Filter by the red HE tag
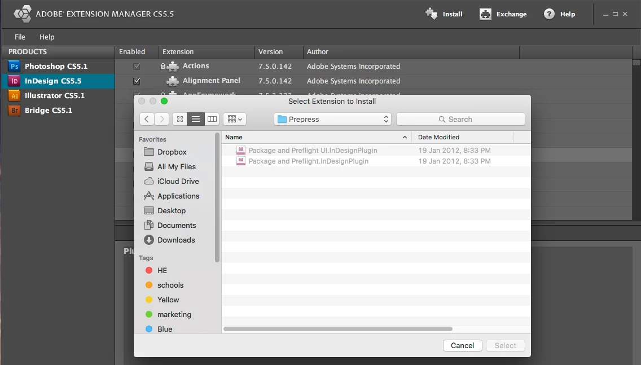 (156, 271)
